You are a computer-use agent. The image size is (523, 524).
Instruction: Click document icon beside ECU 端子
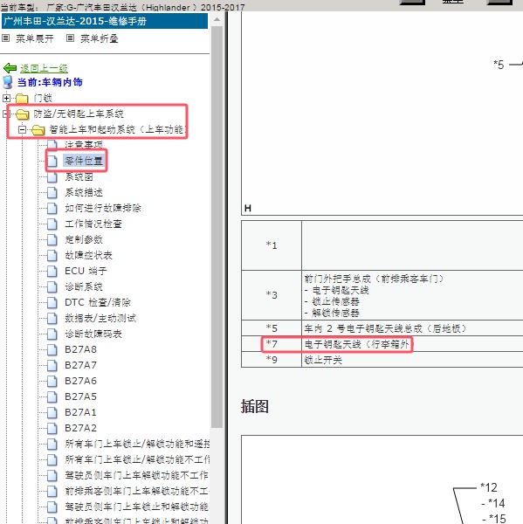tap(52, 271)
